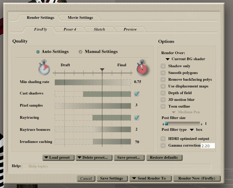Viewport: 233px width, 188px height.
Task: Click the Pixel samples value 3
Action: [x=136, y=105]
